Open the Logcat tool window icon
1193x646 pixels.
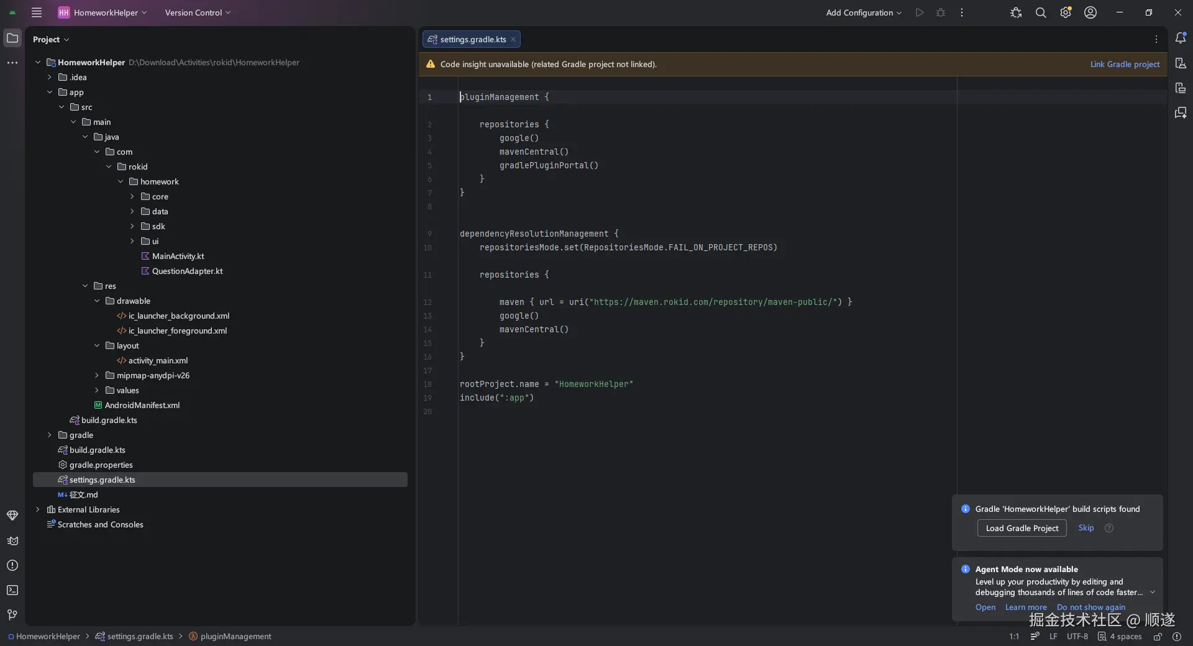12,541
